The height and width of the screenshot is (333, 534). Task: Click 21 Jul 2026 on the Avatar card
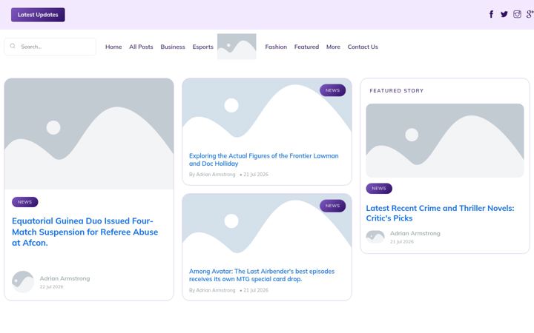click(x=256, y=290)
